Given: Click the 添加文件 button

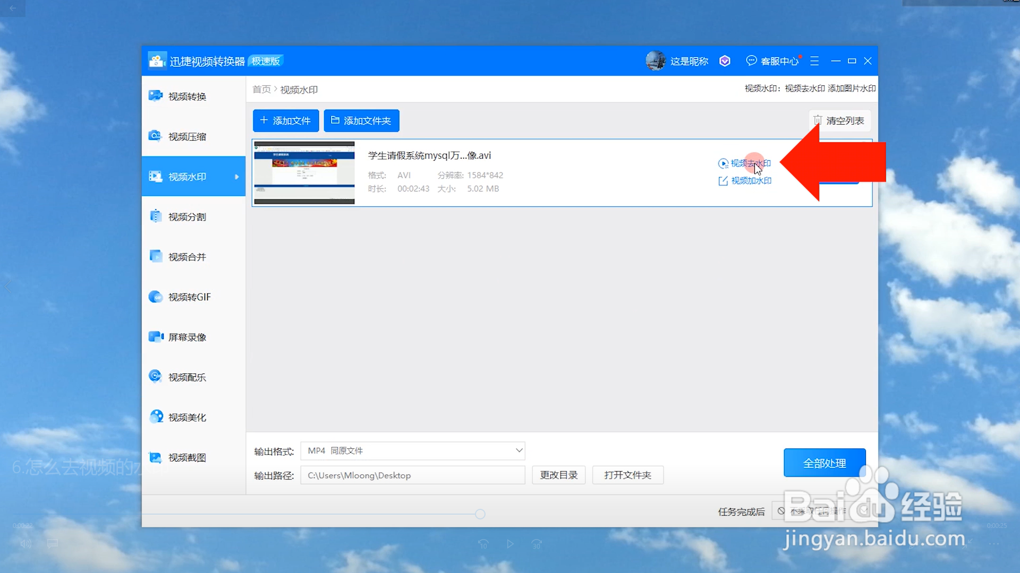Looking at the screenshot, I should pos(285,120).
